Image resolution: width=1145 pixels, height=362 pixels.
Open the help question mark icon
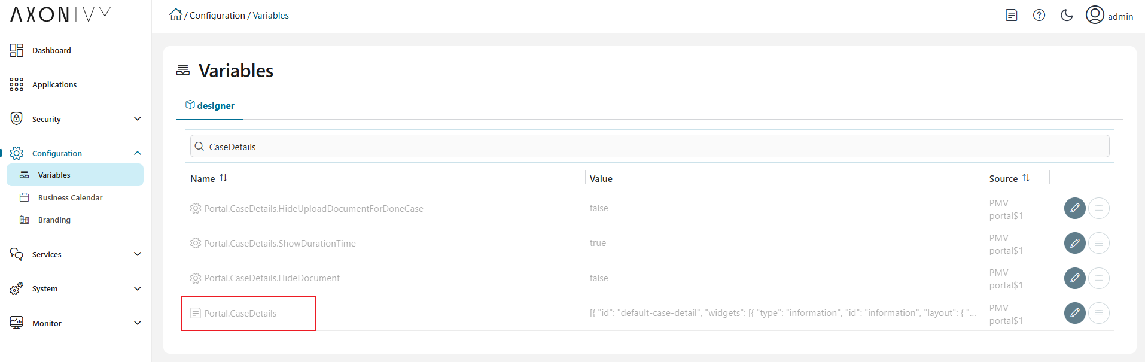tap(1039, 16)
